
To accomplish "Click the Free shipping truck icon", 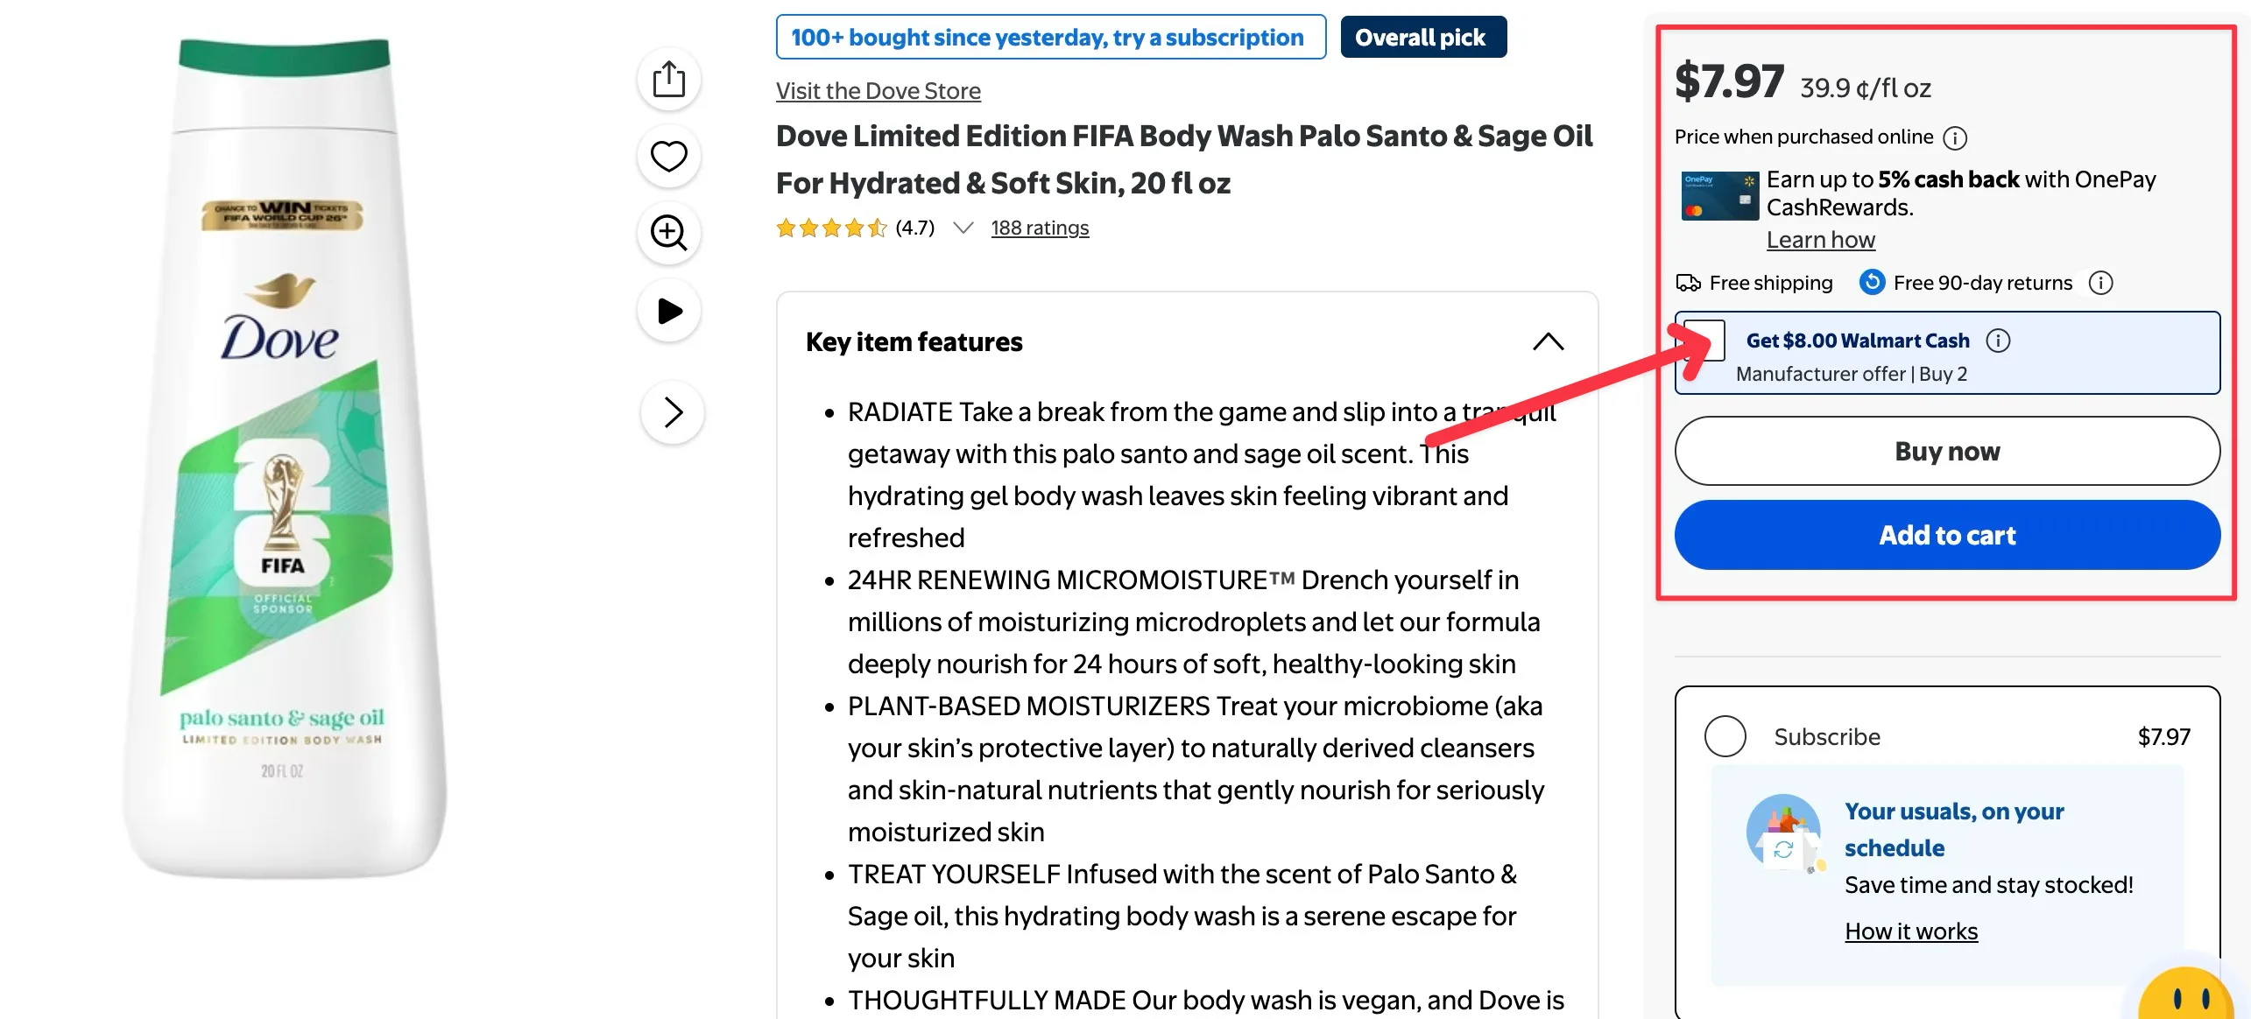I will click(1688, 283).
